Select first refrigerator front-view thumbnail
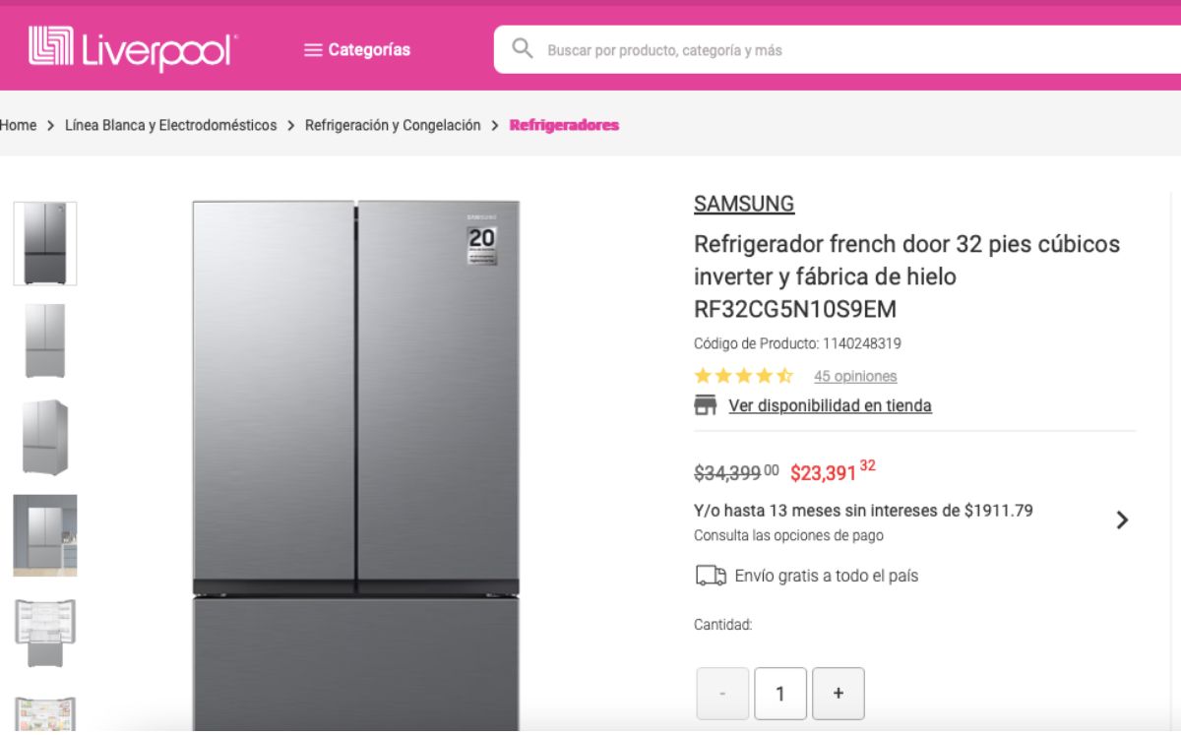The width and height of the screenshot is (1181, 735). pyautogui.click(x=45, y=243)
